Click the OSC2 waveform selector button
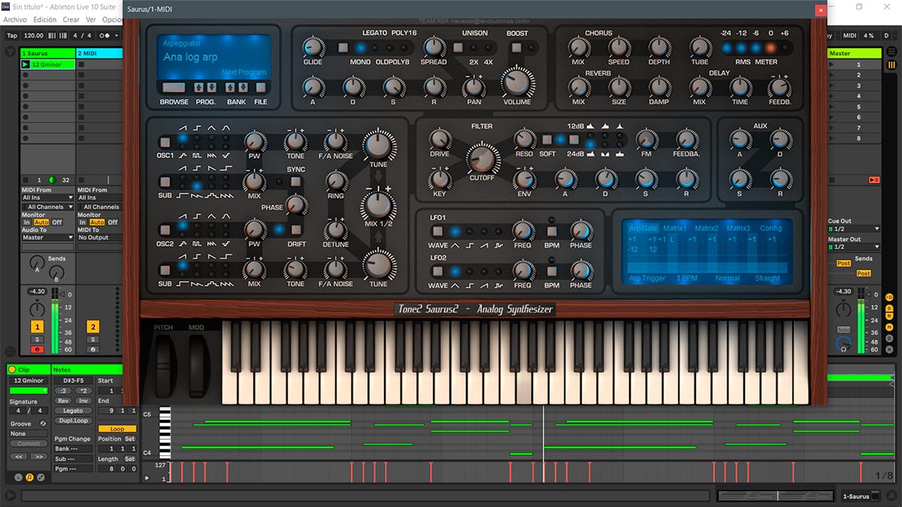This screenshot has height=507, width=902. (x=165, y=228)
